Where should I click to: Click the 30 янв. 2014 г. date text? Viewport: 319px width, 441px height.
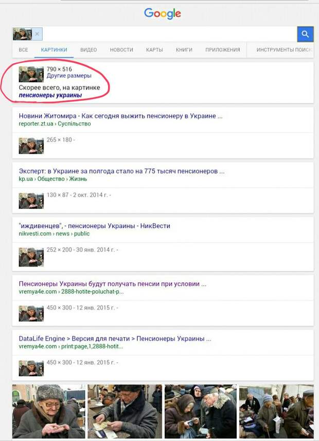pos(96,250)
